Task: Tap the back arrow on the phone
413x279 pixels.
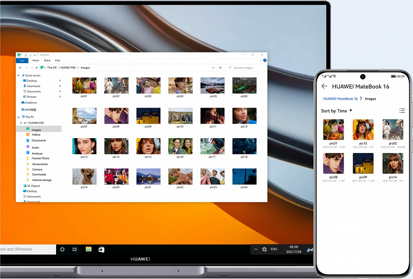Action: pos(324,86)
